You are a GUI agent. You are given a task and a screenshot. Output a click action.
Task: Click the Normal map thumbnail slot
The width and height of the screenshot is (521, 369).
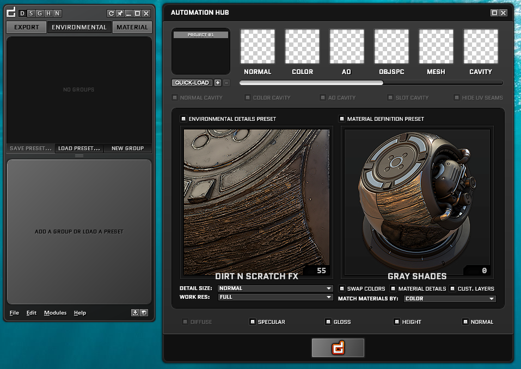tap(258, 47)
